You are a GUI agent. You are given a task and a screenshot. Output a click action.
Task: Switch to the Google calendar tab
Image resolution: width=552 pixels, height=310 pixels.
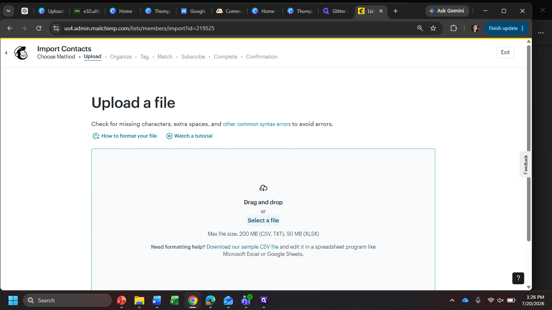pyautogui.click(x=194, y=11)
